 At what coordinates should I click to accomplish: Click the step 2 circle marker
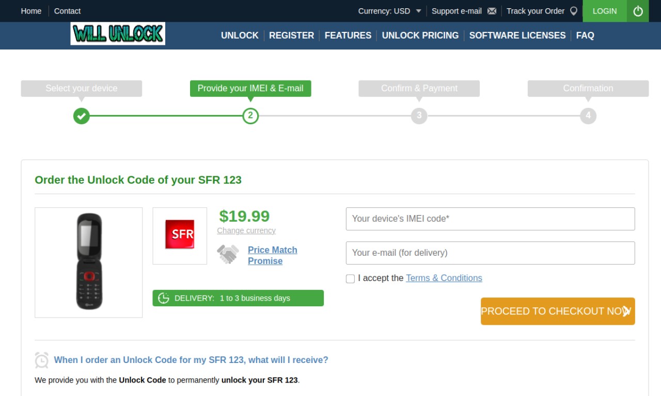(250, 115)
